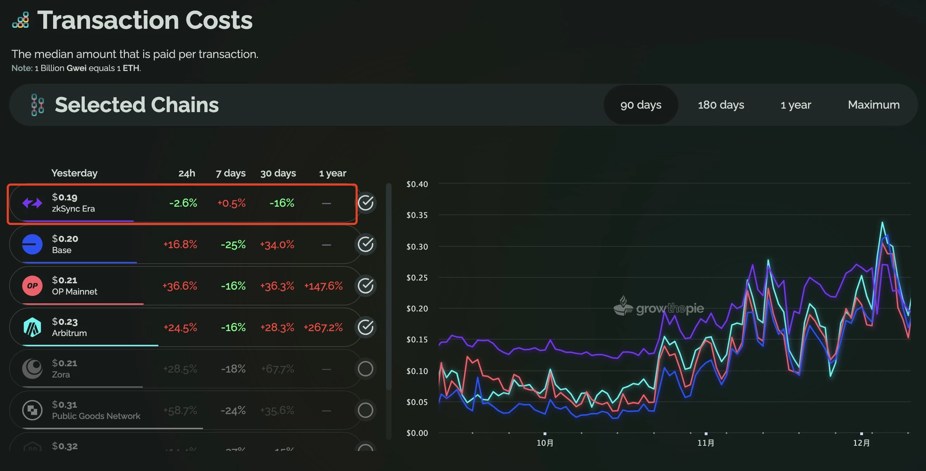Select the Base chain name
Image resolution: width=926 pixels, height=471 pixels.
click(62, 250)
